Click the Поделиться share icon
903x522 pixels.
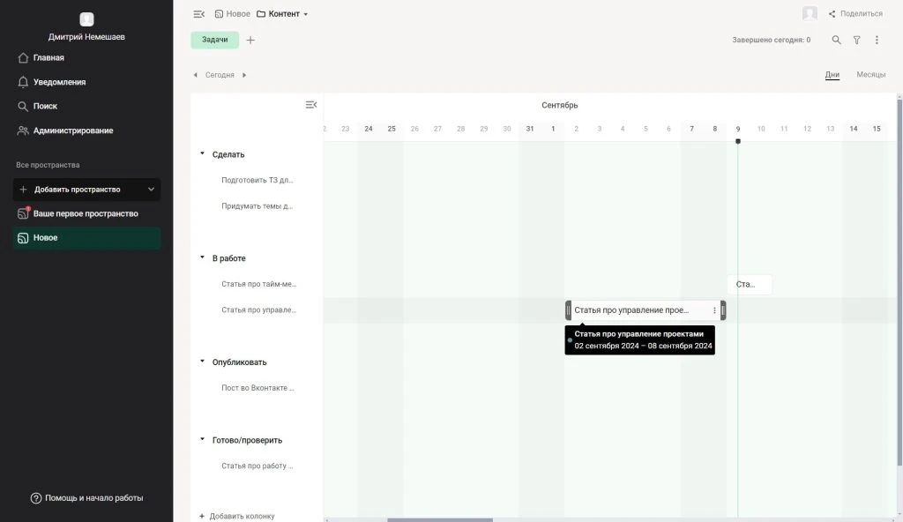pyautogui.click(x=831, y=13)
